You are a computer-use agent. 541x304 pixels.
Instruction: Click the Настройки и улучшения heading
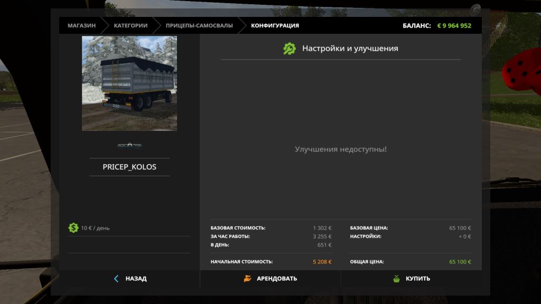tap(350, 49)
